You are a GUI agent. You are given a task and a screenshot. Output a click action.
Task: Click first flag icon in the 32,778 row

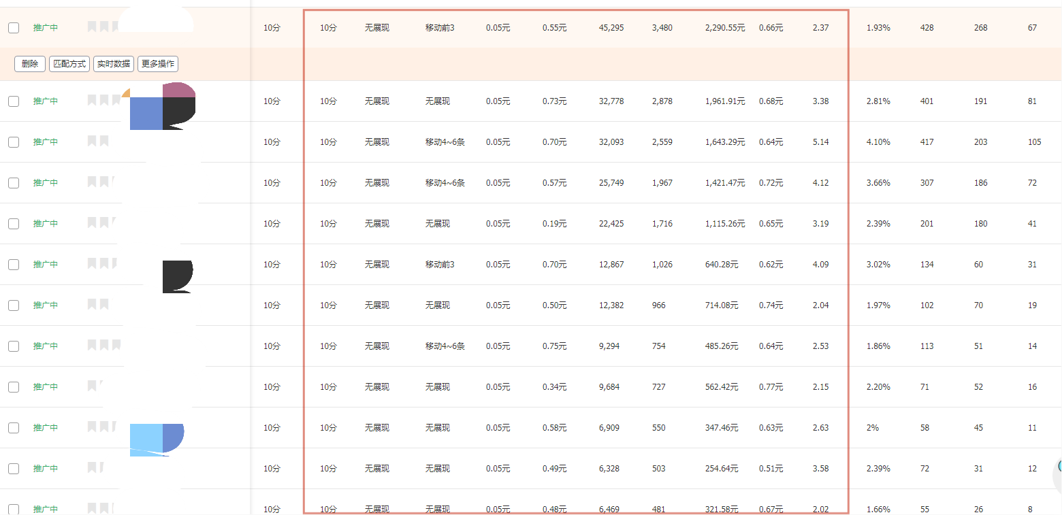(x=92, y=100)
